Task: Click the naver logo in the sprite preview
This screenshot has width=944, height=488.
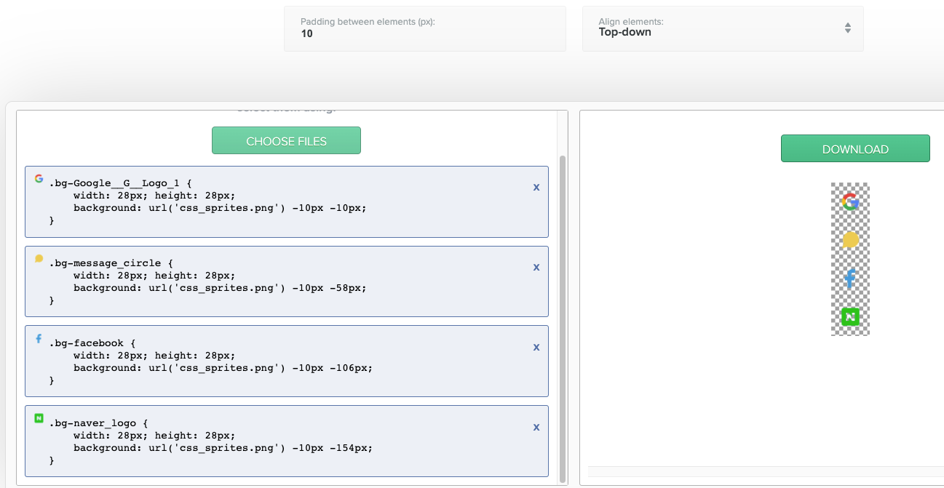Action: click(x=850, y=316)
